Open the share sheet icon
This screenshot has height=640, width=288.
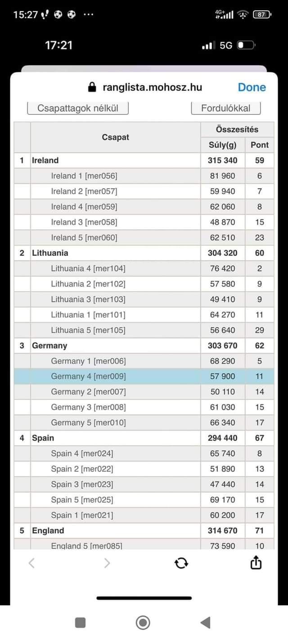tap(256, 562)
